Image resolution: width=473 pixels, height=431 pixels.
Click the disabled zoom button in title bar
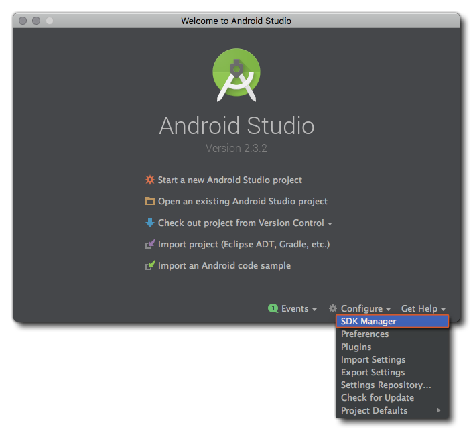point(50,21)
